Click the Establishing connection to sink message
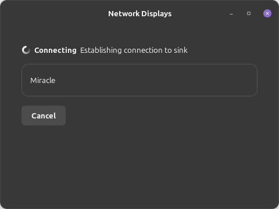The height and width of the screenshot is (209, 279). 134,51
